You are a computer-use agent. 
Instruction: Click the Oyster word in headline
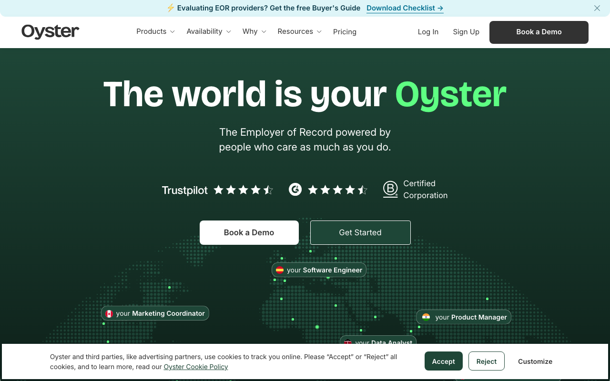click(x=451, y=95)
